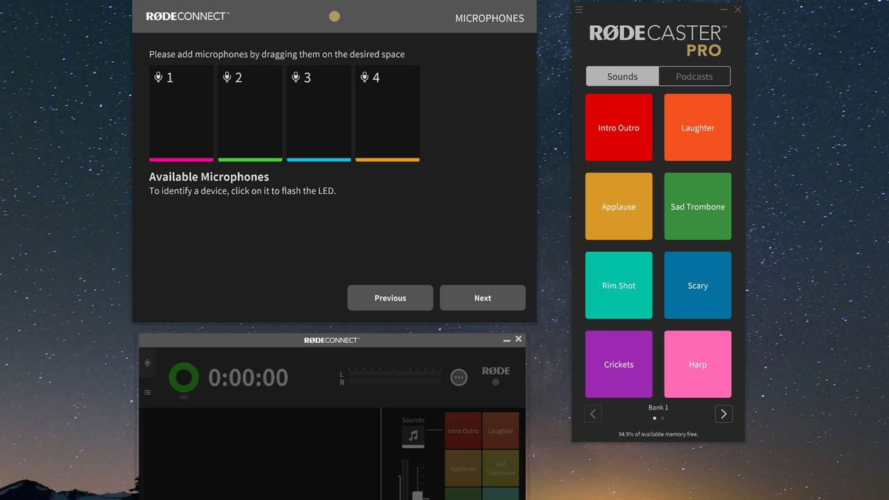Close the RØDE Connect main window
Viewport: 889px width, 500px height.
point(519,339)
